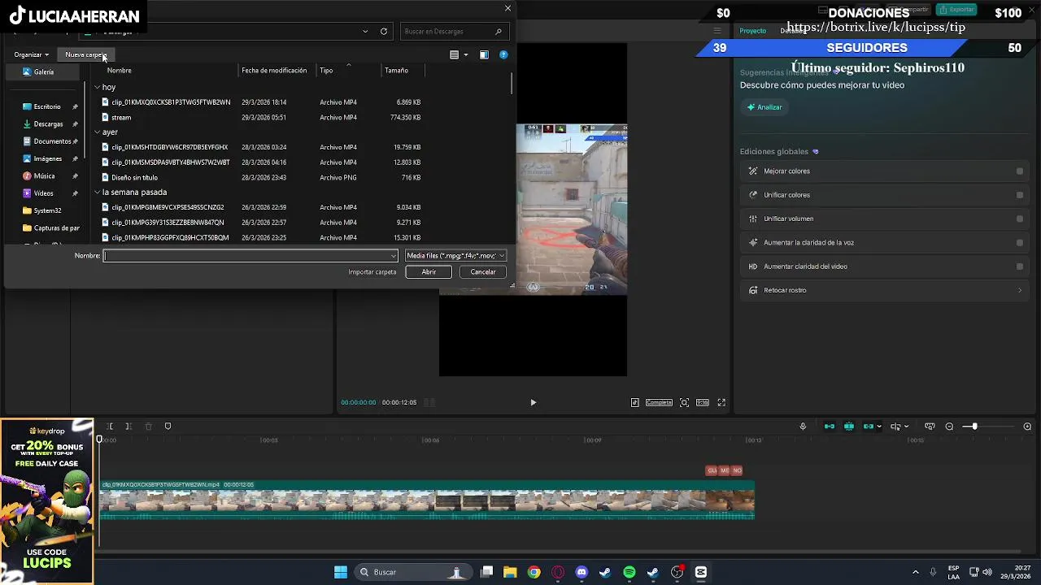The height and width of the screenshot is (585, 1041).
Task: Play the video preview
Action: click(534, 402)
